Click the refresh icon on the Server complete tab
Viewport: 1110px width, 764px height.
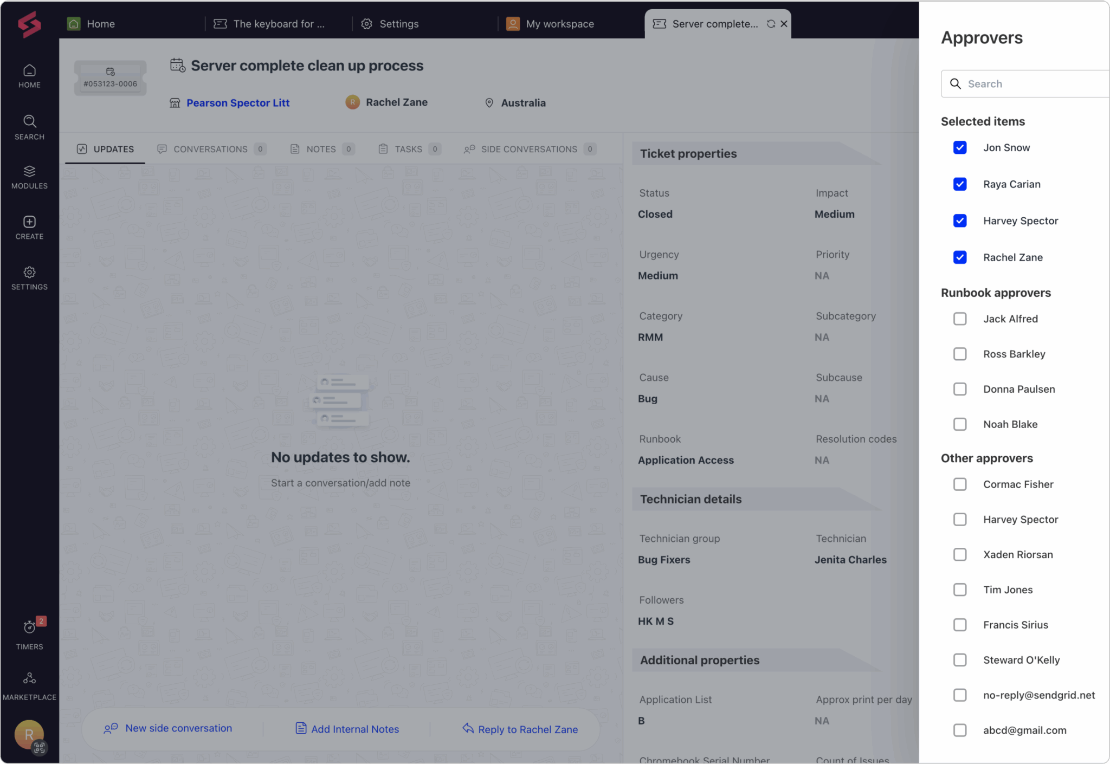pyautogui.click(x=770, y=24)
